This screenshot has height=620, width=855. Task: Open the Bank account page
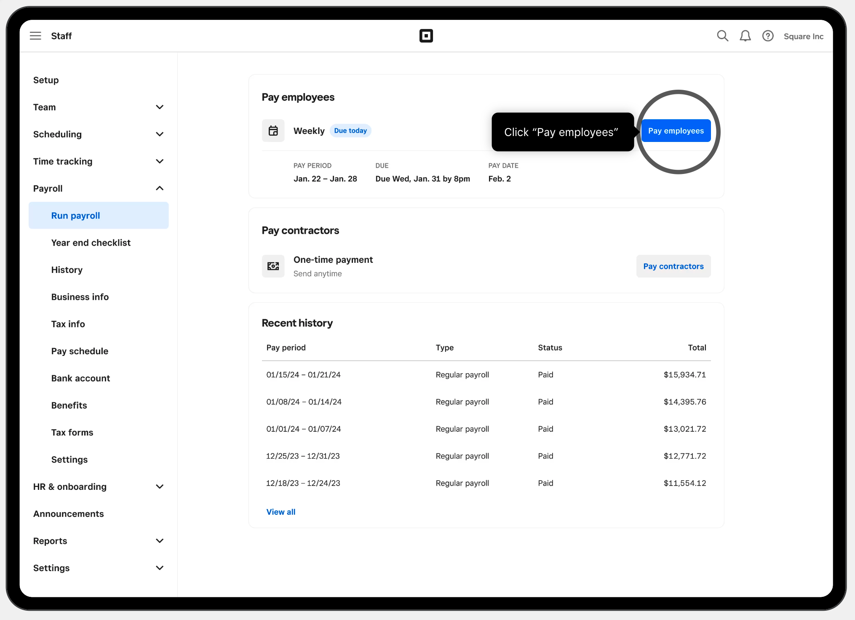click(x=80, y=378)
